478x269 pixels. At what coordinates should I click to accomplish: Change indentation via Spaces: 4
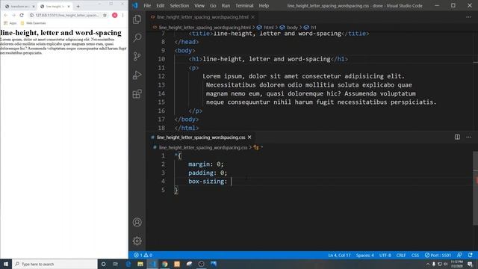pyautogui.click(x=365, y=255)
